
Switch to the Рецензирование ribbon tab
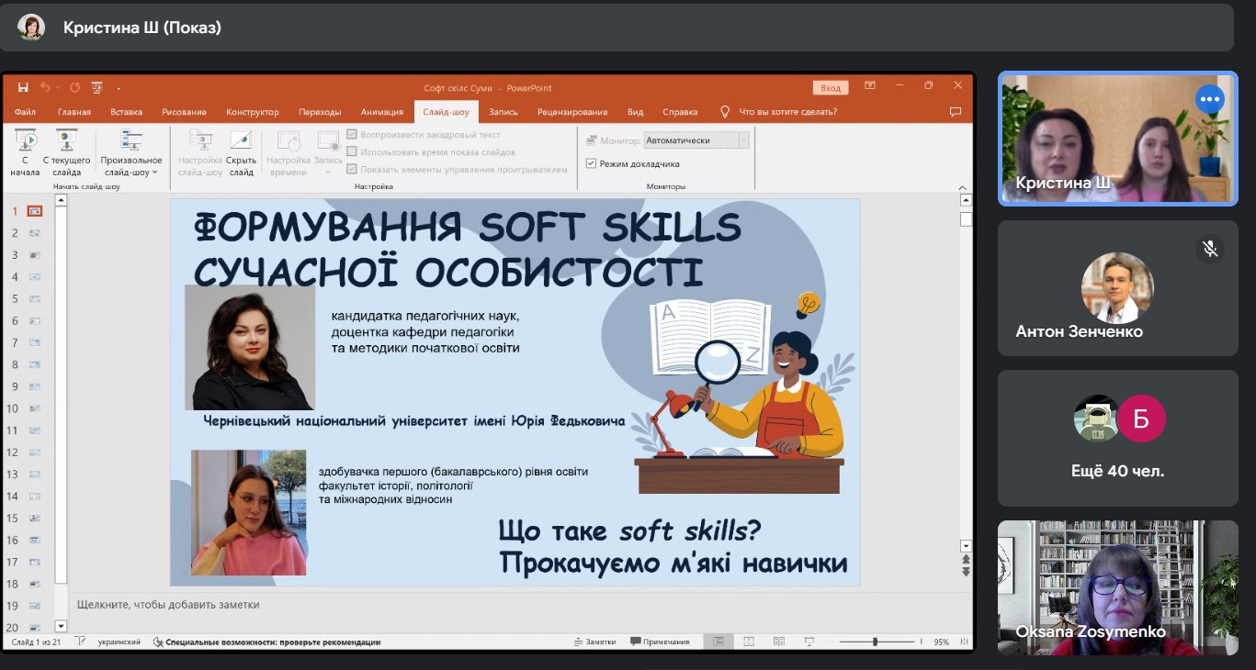[x=572, y=112]
